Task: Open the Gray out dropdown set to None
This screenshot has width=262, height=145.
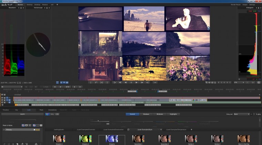Action: [241, 114]
